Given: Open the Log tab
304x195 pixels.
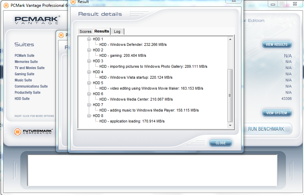Looking at the screenshot, I should 117,31.
